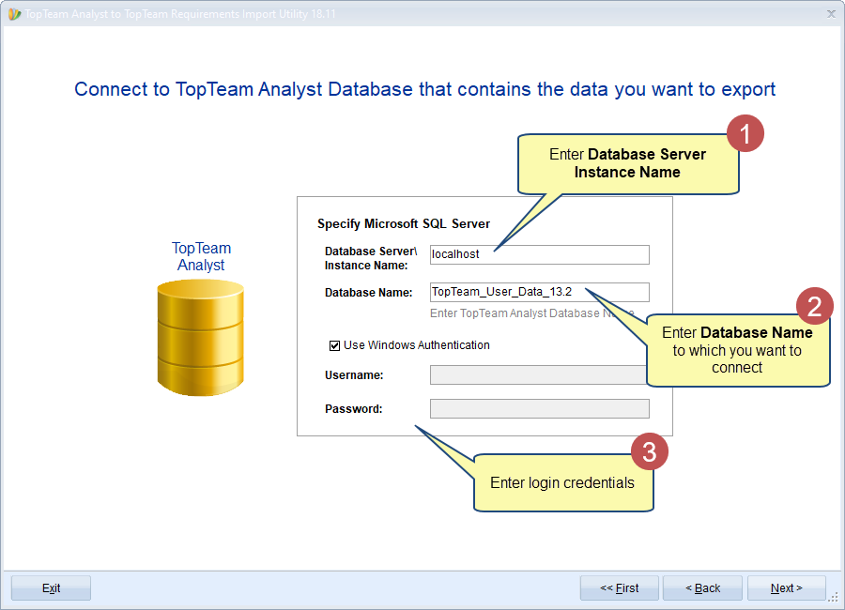Click the 'Enter TopTeam Analyst Database Name' hint text
This screenshot has width=845, height=610.
[532, 313]
